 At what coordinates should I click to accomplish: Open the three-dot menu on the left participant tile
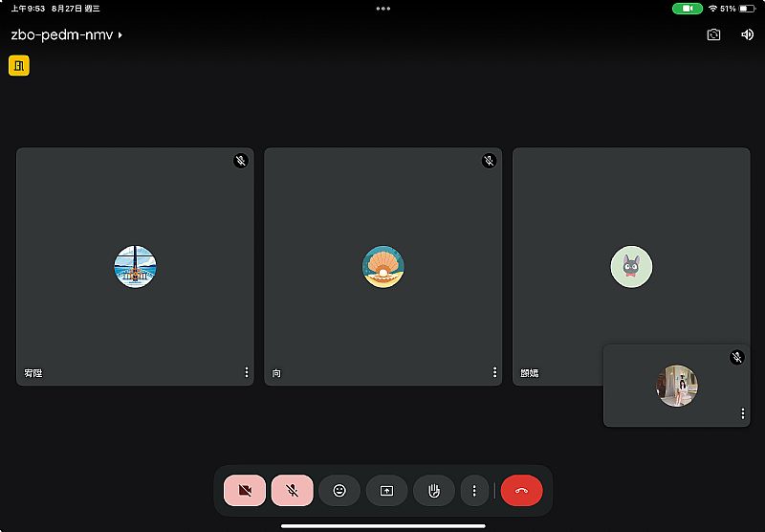coord(246,372)
